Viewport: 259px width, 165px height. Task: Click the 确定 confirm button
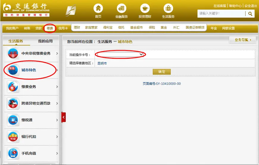coord(162,72)
